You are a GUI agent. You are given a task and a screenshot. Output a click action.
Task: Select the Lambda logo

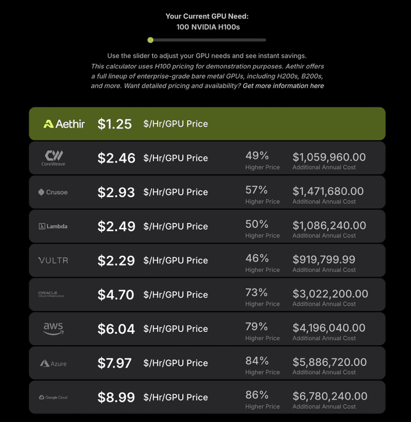tap(53, 226)
